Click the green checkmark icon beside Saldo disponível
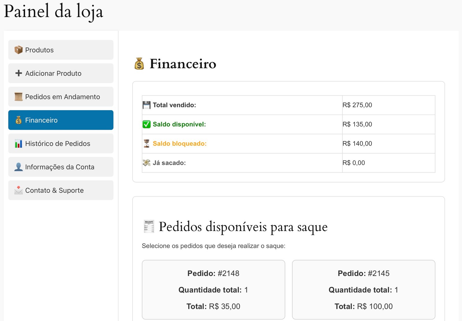 point(147,124)
